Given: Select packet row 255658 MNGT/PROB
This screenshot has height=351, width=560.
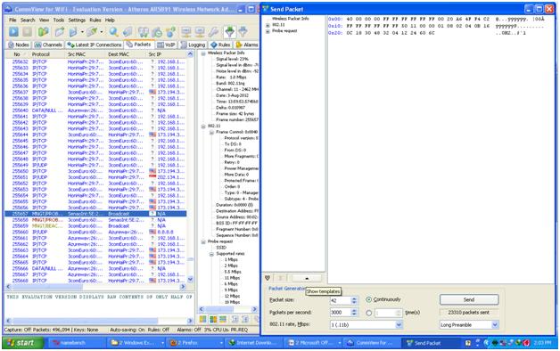Looking at the screenshot, I should click(x=95, y=220).
